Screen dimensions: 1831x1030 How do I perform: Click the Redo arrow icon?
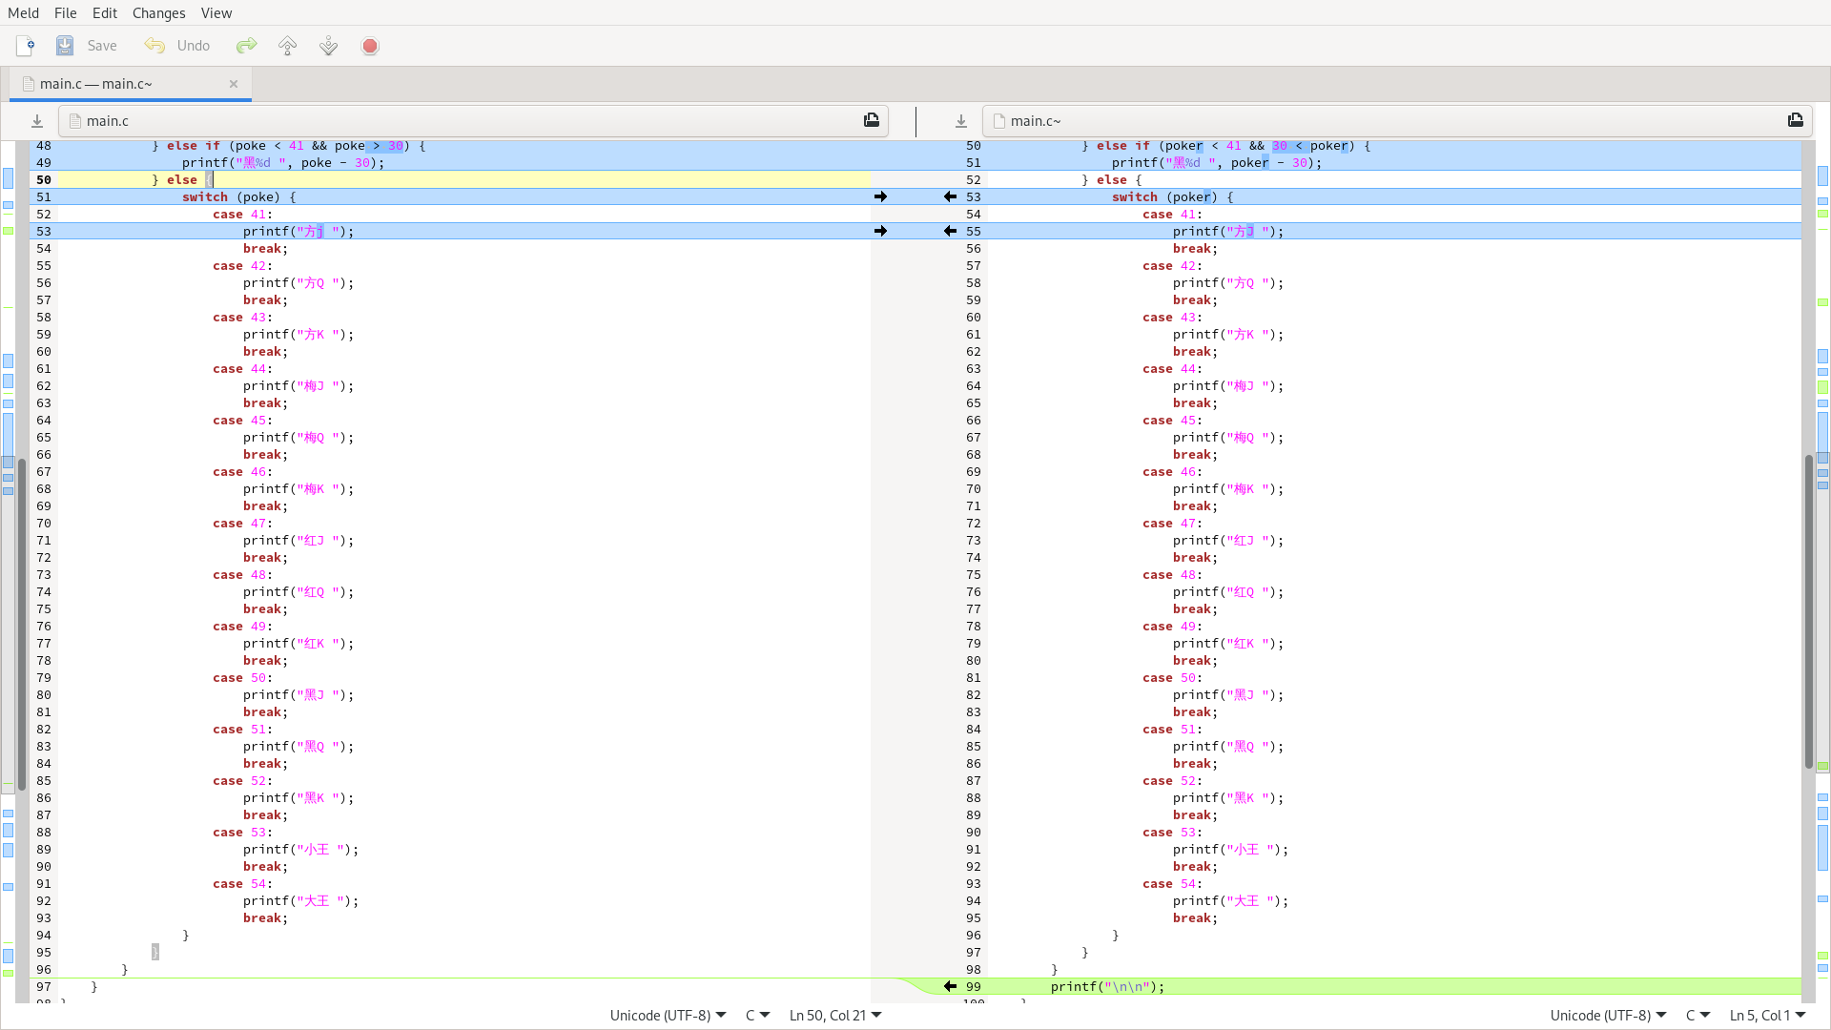[x=247, y=46]
